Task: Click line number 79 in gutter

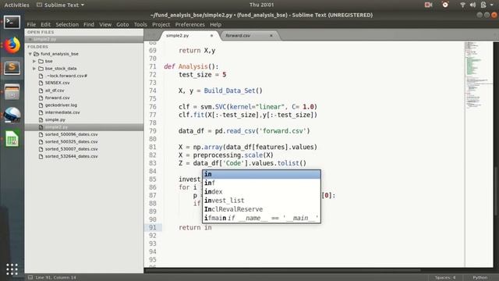Action: [153, 131]
